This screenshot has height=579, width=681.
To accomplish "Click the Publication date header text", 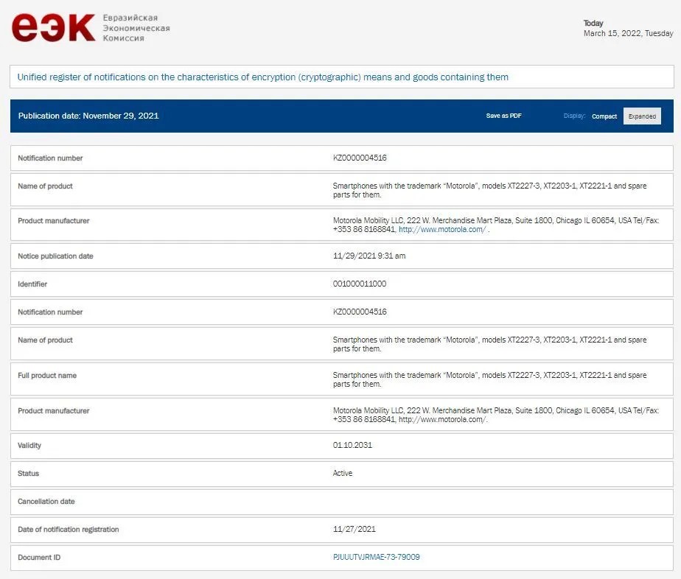I will tap(88, 116).
